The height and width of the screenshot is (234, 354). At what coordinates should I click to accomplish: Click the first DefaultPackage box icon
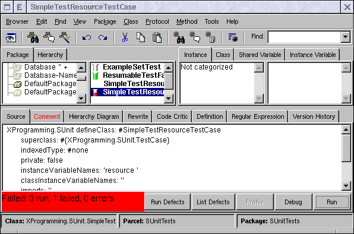17,84
